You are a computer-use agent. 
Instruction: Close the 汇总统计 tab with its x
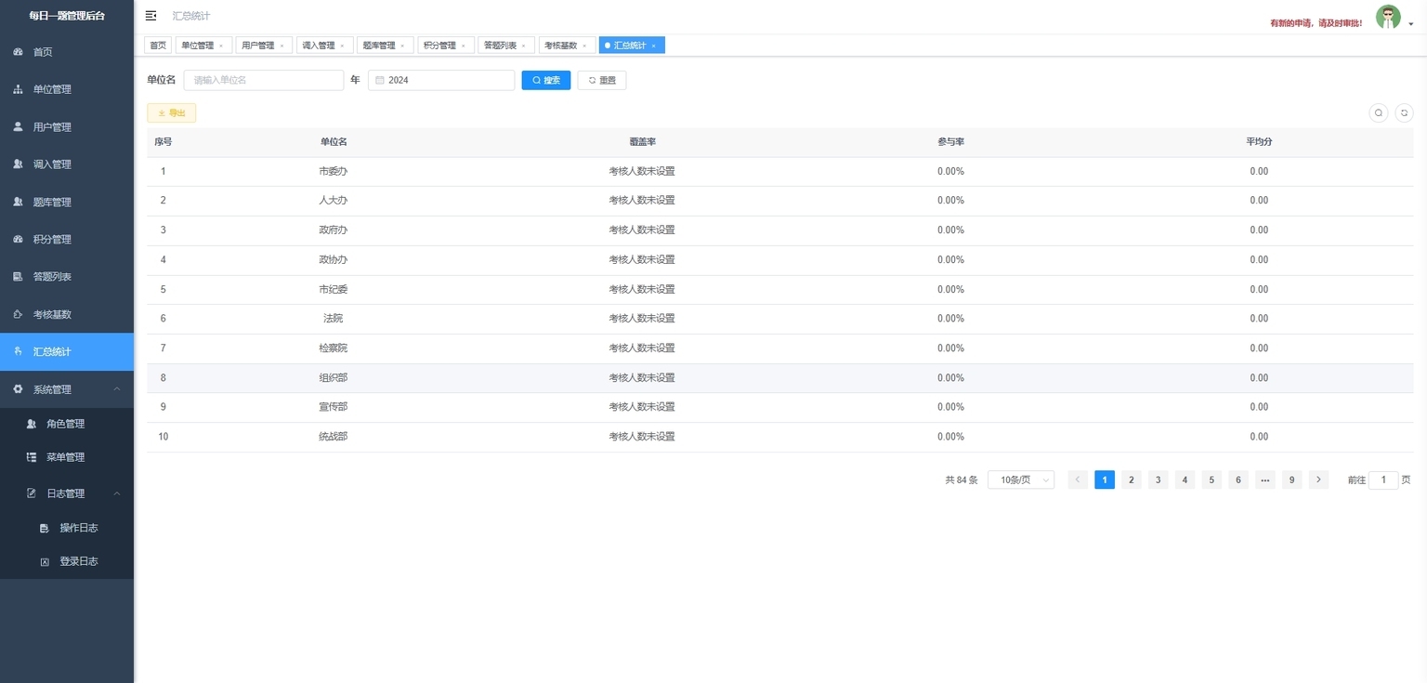pos(653,46)
